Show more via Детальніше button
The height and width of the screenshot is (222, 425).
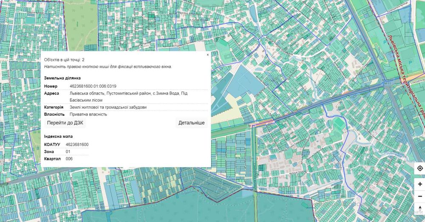[x=191, y=122]
